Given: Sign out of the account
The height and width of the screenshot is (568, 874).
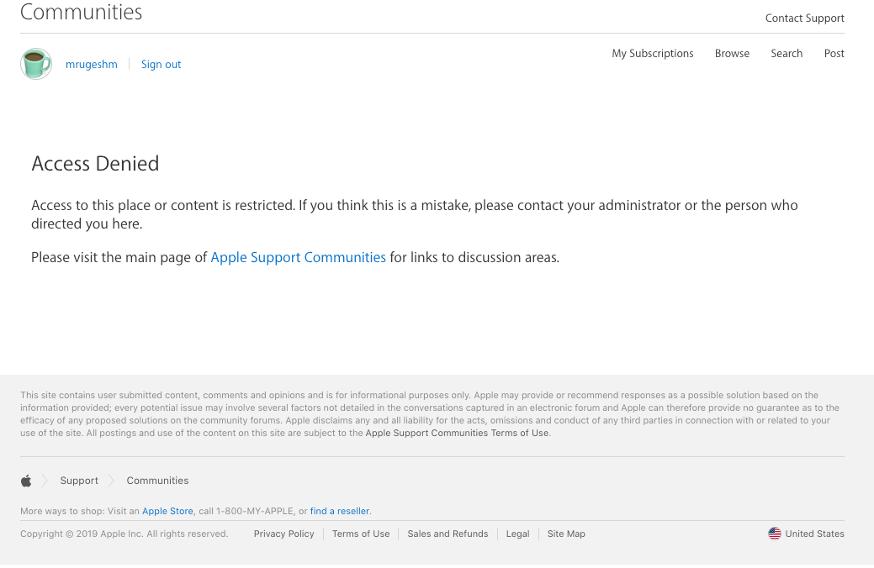Looking at the screenshot, I should click(161, 65).
